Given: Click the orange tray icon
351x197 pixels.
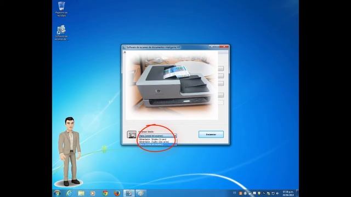Looking at the screenshot, I should point(240,193).
